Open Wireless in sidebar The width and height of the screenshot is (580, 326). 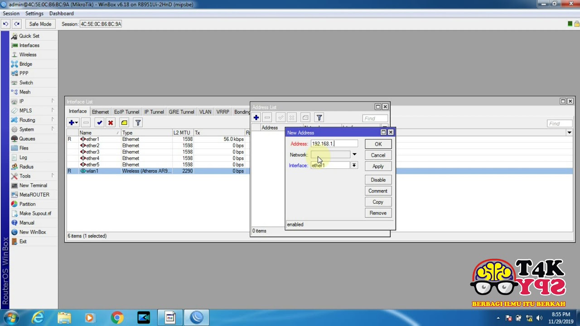[28, 55]
